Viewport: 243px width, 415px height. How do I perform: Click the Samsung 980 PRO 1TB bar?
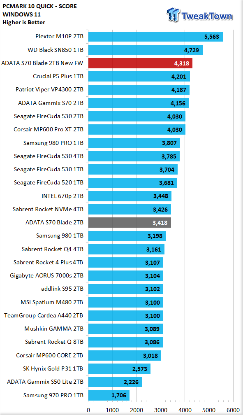(134, 143)
